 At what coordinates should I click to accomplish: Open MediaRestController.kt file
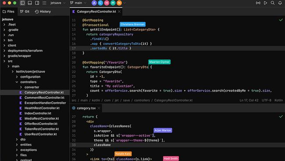pyautogui.click(x=42, y=118)
